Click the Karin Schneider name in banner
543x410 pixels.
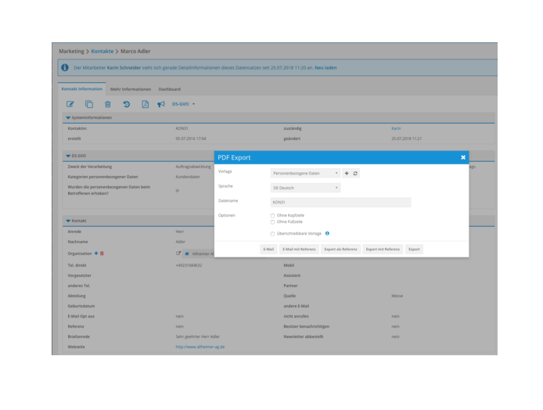(x=124, y=67)
